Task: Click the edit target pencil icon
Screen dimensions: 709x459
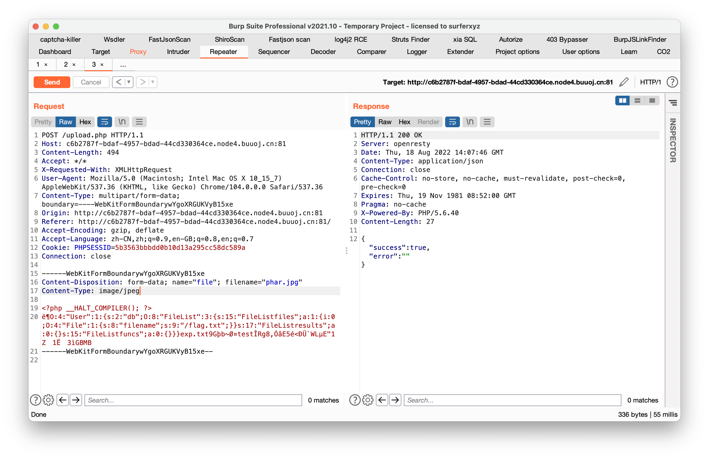Action: pyautogui.click(x=623, y=82)
